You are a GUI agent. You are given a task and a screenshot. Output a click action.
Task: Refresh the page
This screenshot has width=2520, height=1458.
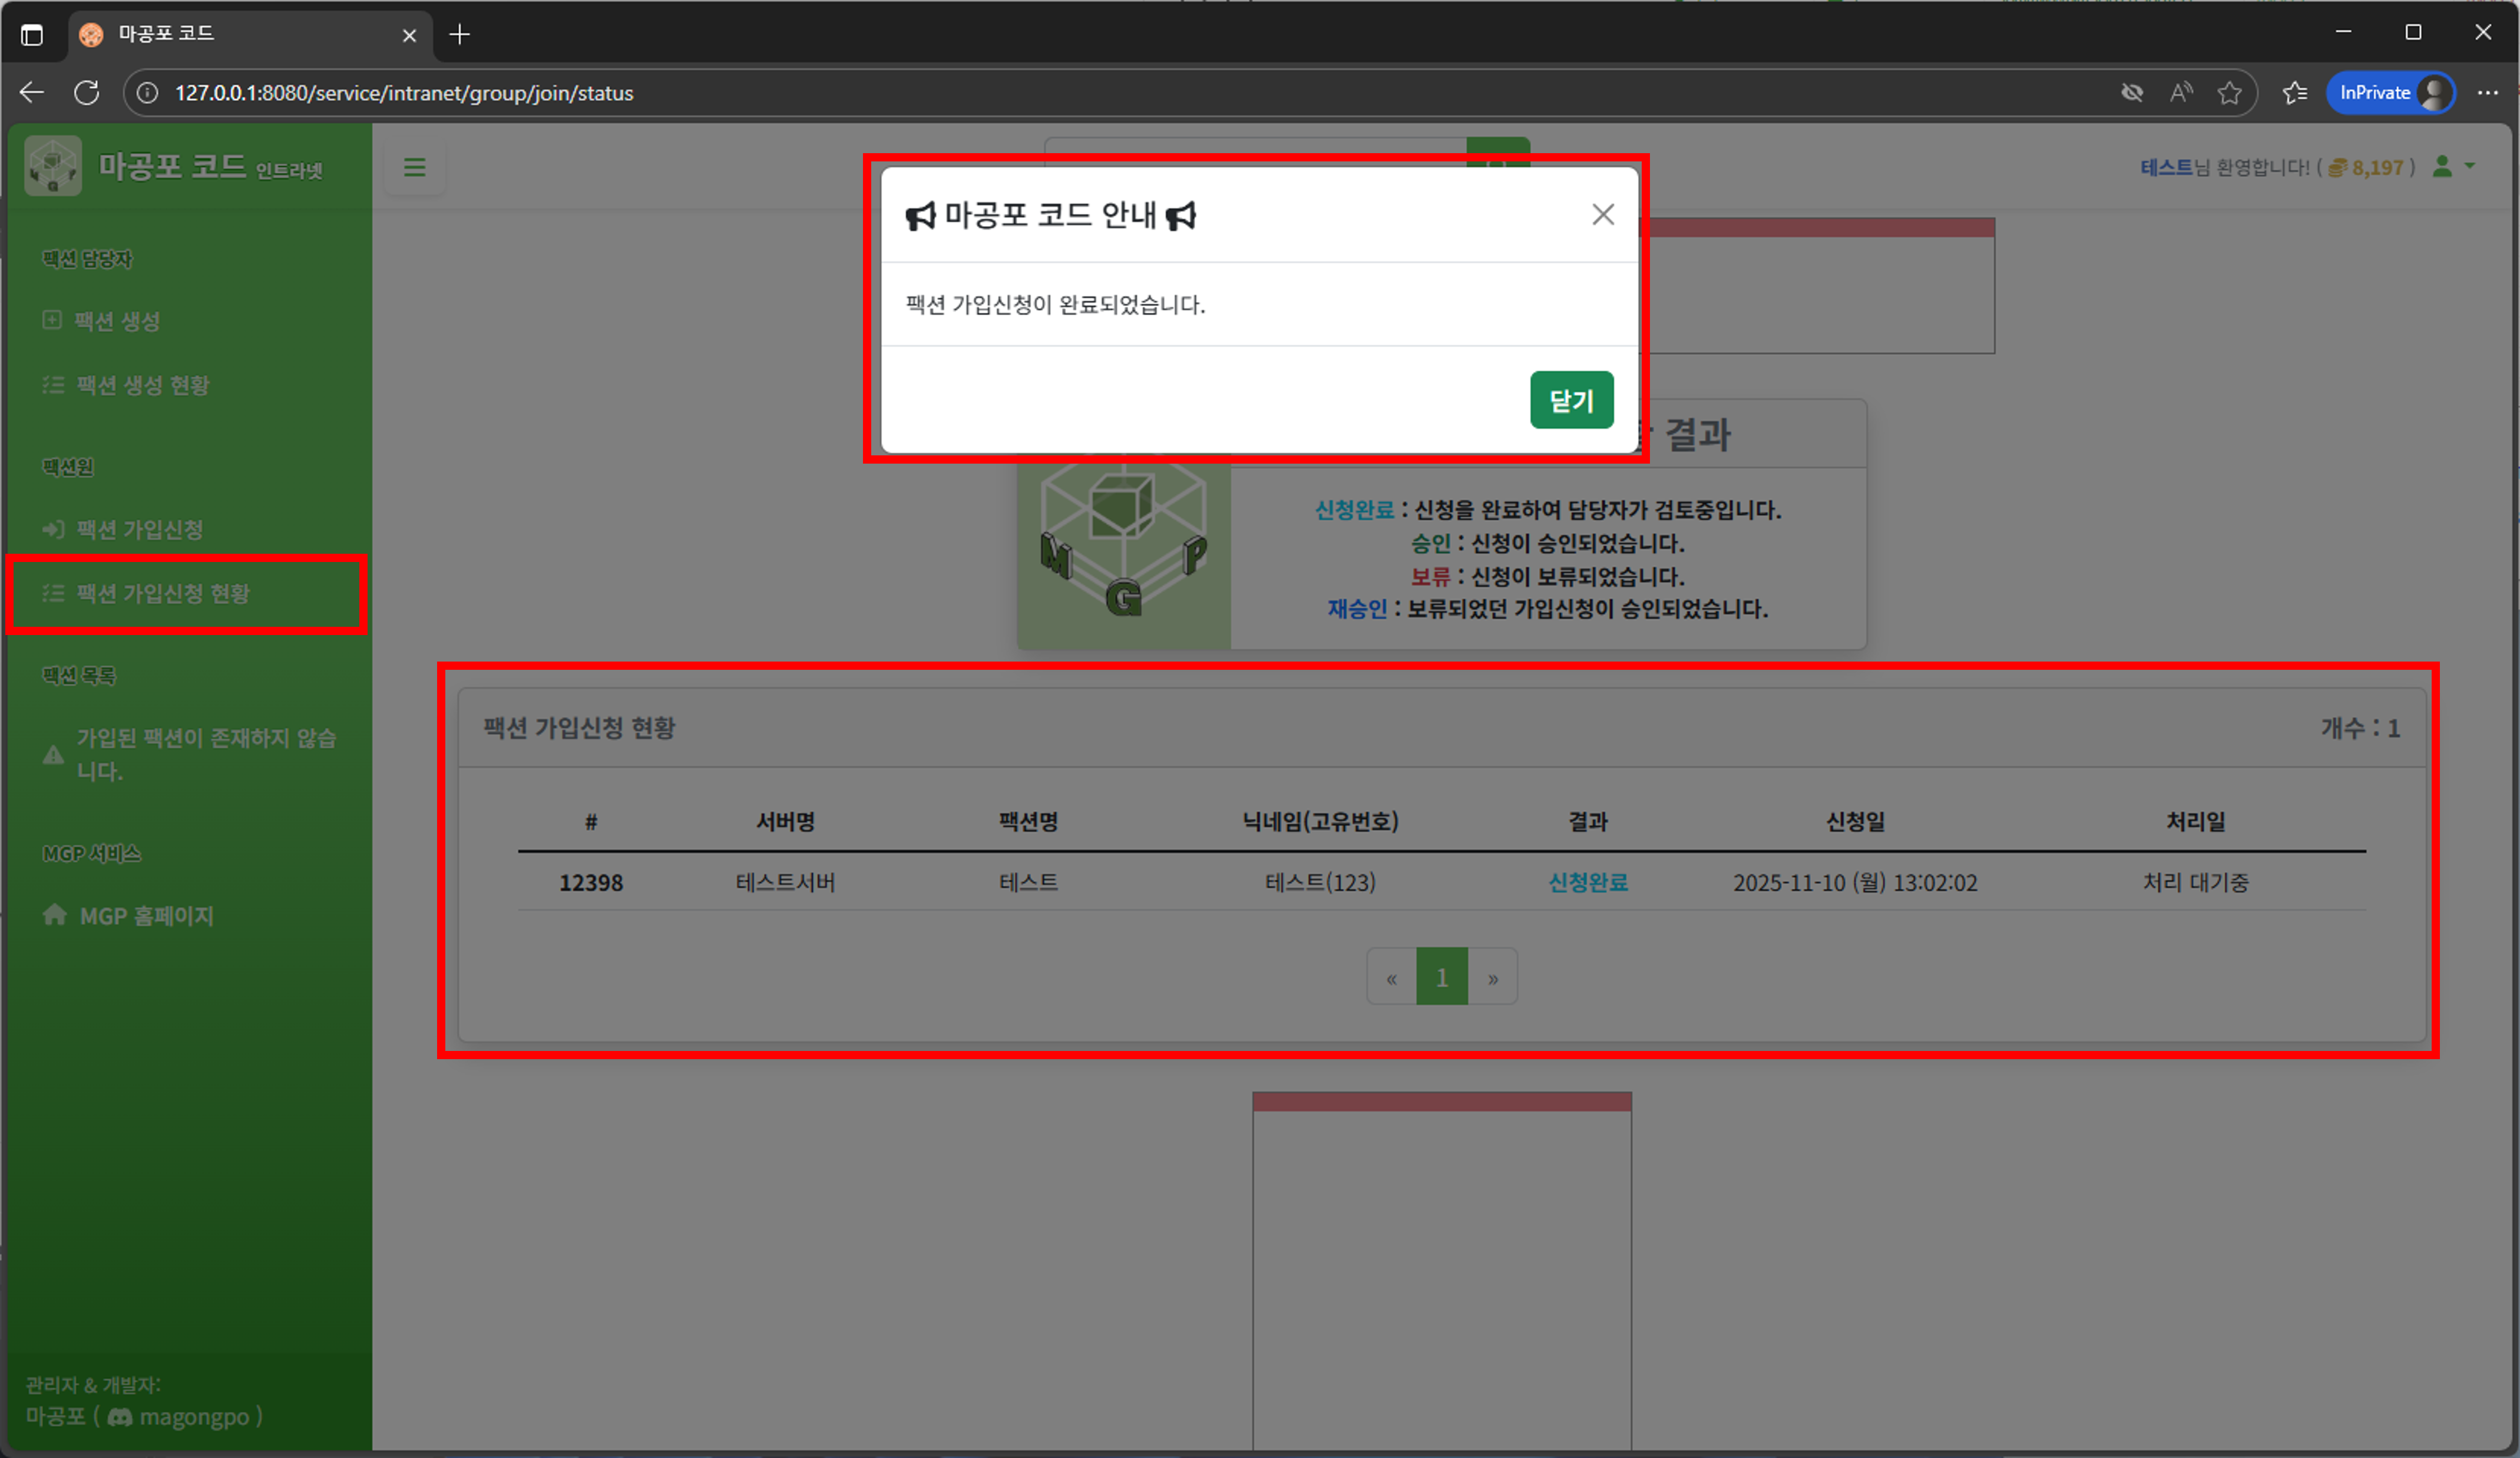87,93
